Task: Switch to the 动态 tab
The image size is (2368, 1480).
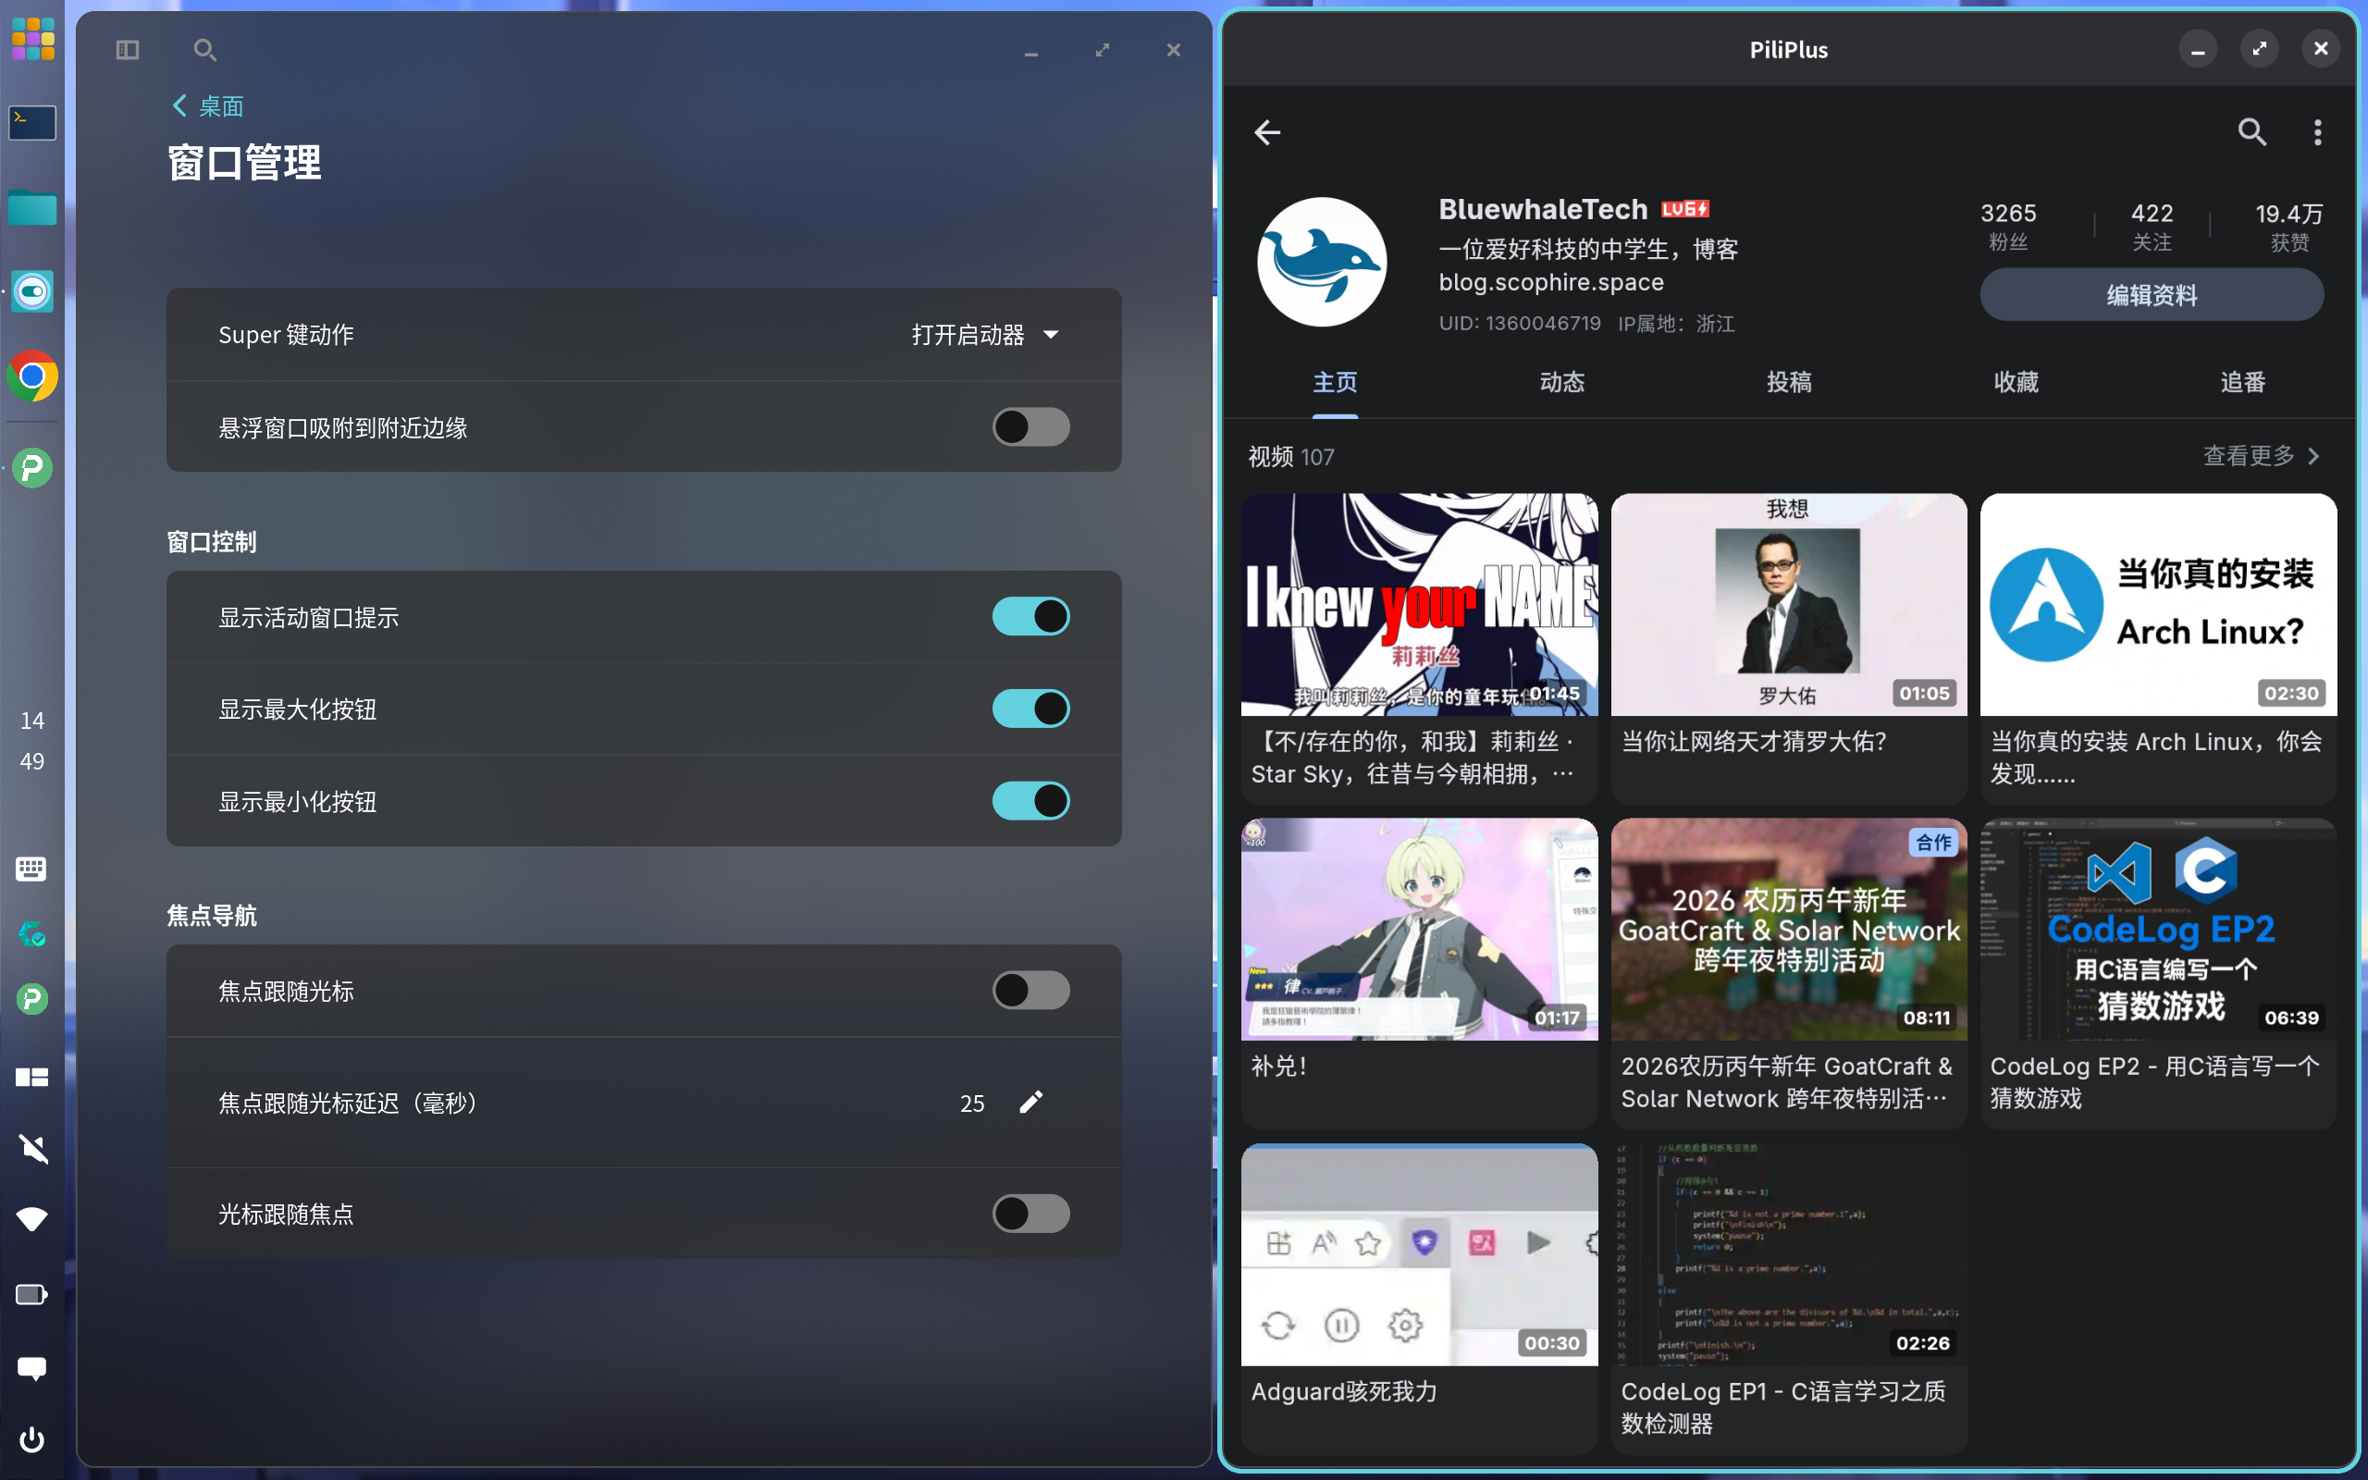Action: (x=1561, y=383)
